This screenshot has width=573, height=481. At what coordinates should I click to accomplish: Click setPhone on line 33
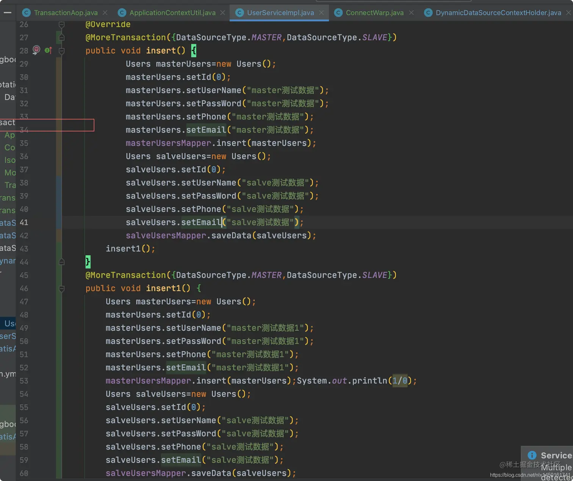206,117
